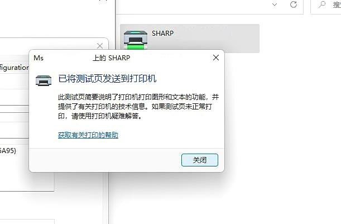Click the "Ms" text in dialog title
This screenshot has height=224, width=341.
39,58
